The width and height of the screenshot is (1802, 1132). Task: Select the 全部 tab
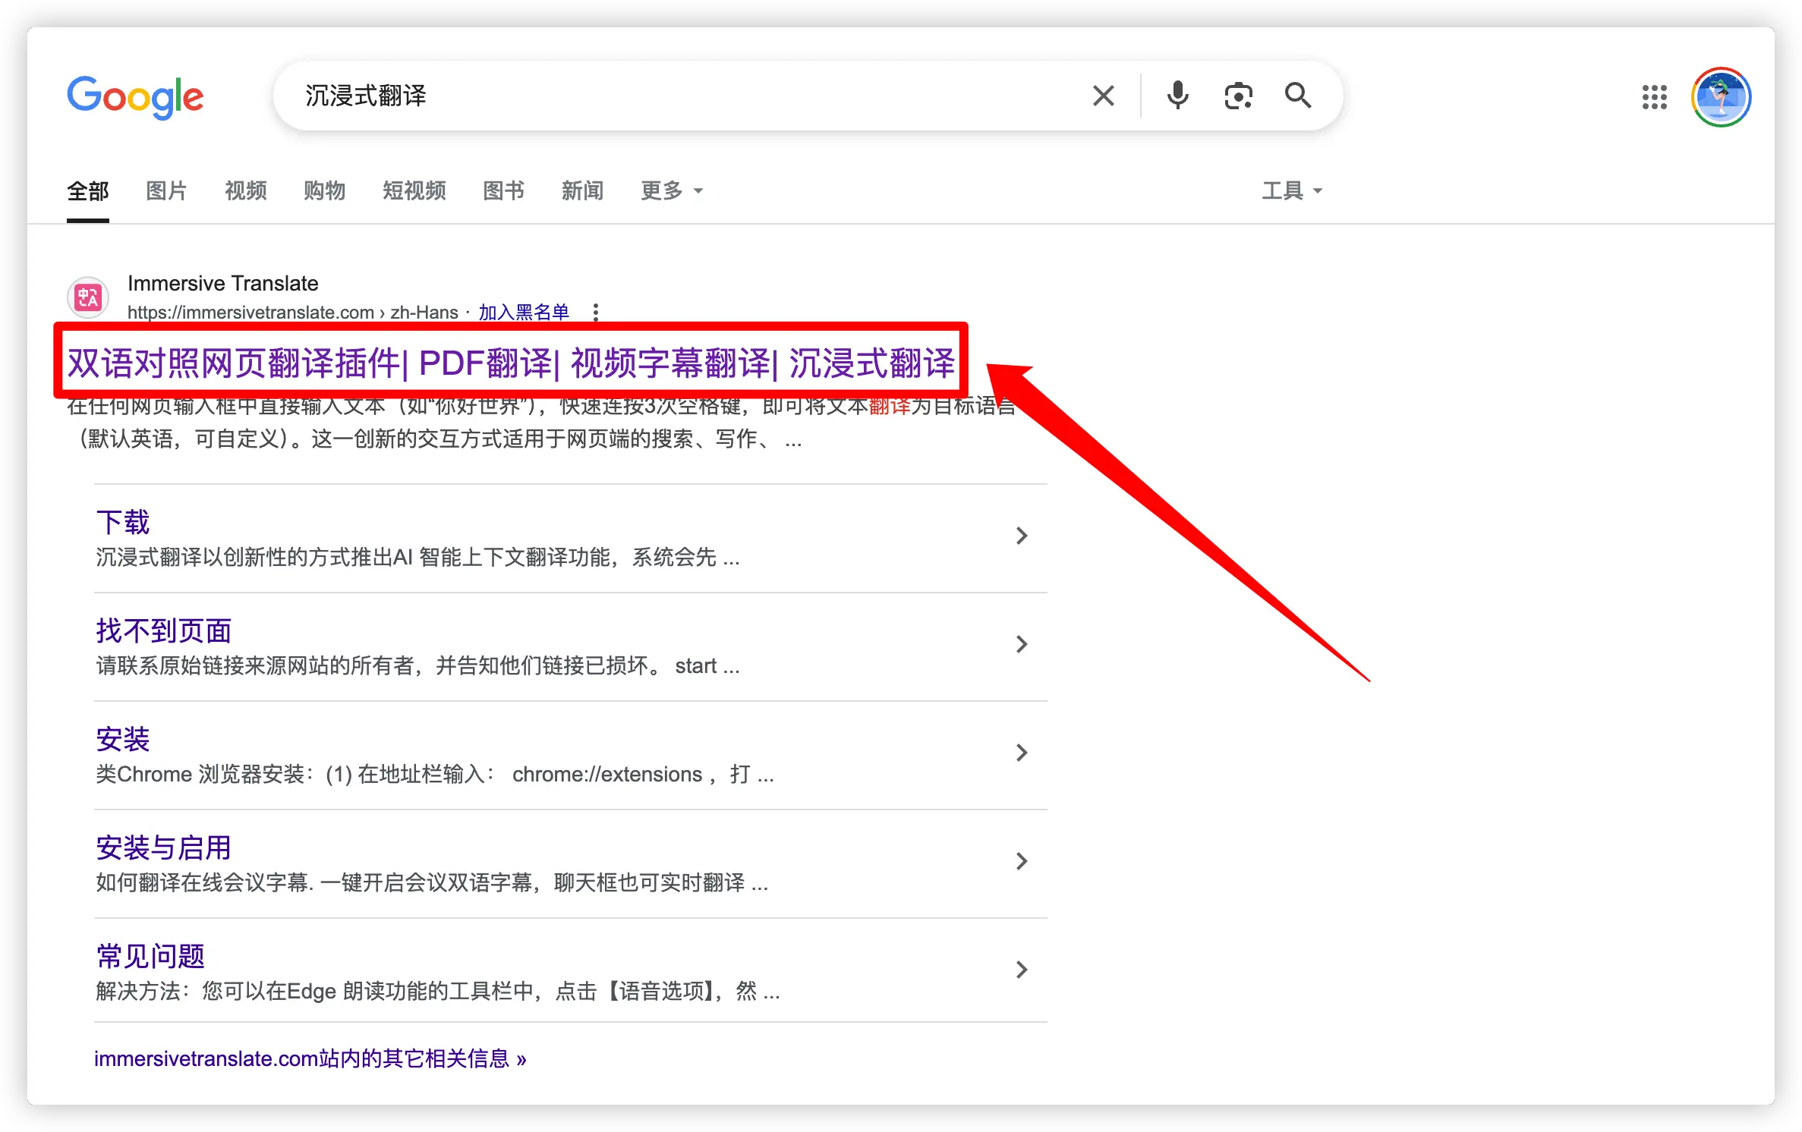point(88,191)
